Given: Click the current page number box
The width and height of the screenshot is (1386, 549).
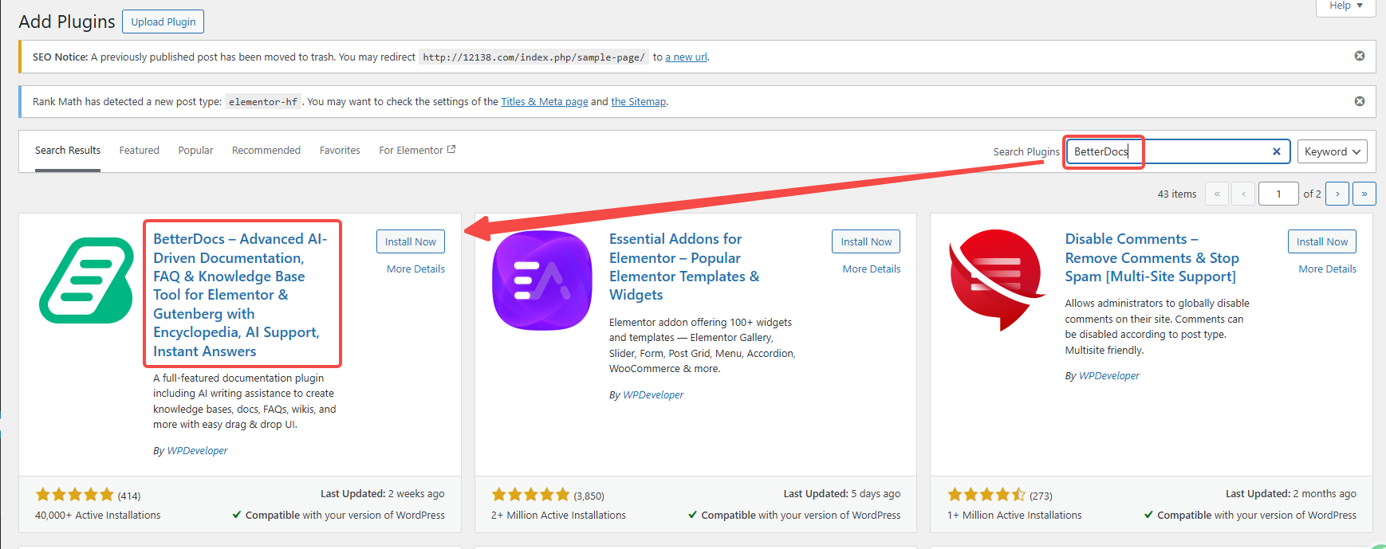Looking at the screenshot, I should [x=1278, y=194].
